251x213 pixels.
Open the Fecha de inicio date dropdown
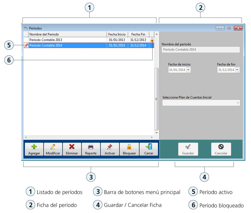pos(188,70)
